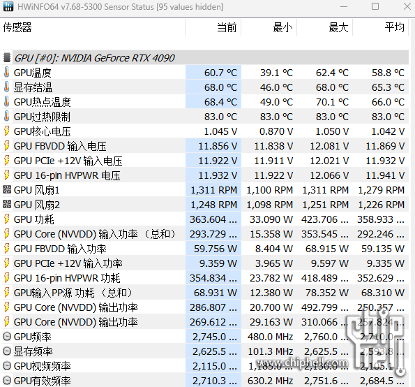
Task: Click the clock icon beside GPU频率
Action: coord(6,337)
